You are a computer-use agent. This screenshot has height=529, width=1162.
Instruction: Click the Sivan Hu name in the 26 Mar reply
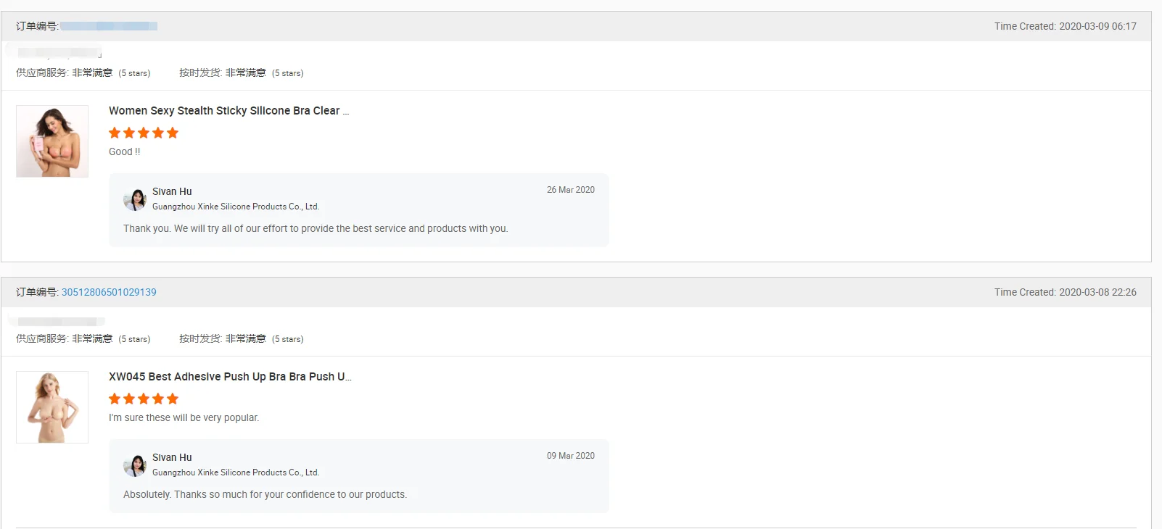[x=172, y=192]
